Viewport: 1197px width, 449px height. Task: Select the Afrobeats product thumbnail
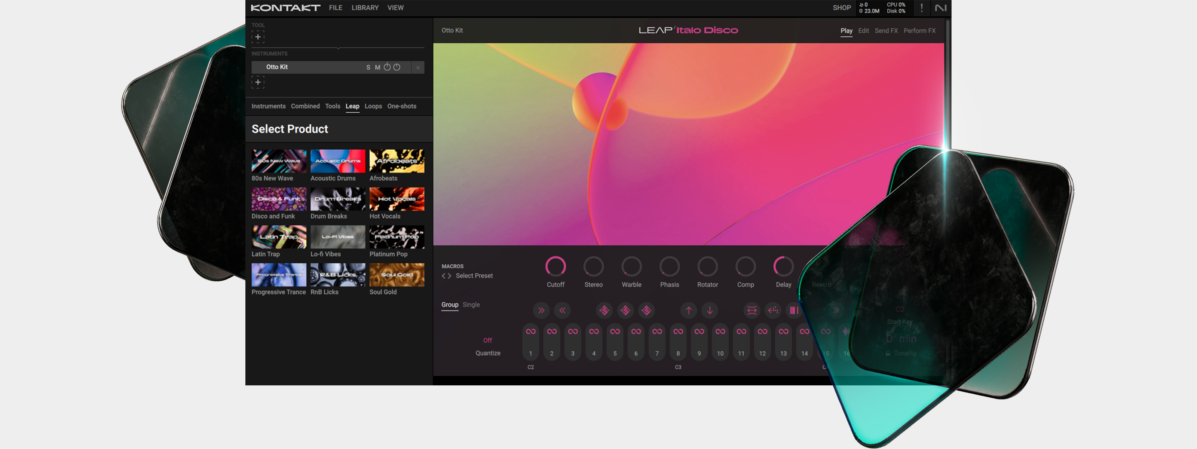(397, 161)
